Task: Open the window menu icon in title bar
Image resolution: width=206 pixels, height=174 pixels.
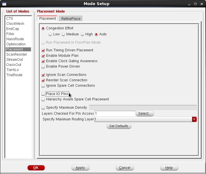Action: click(x=4, y=4)
